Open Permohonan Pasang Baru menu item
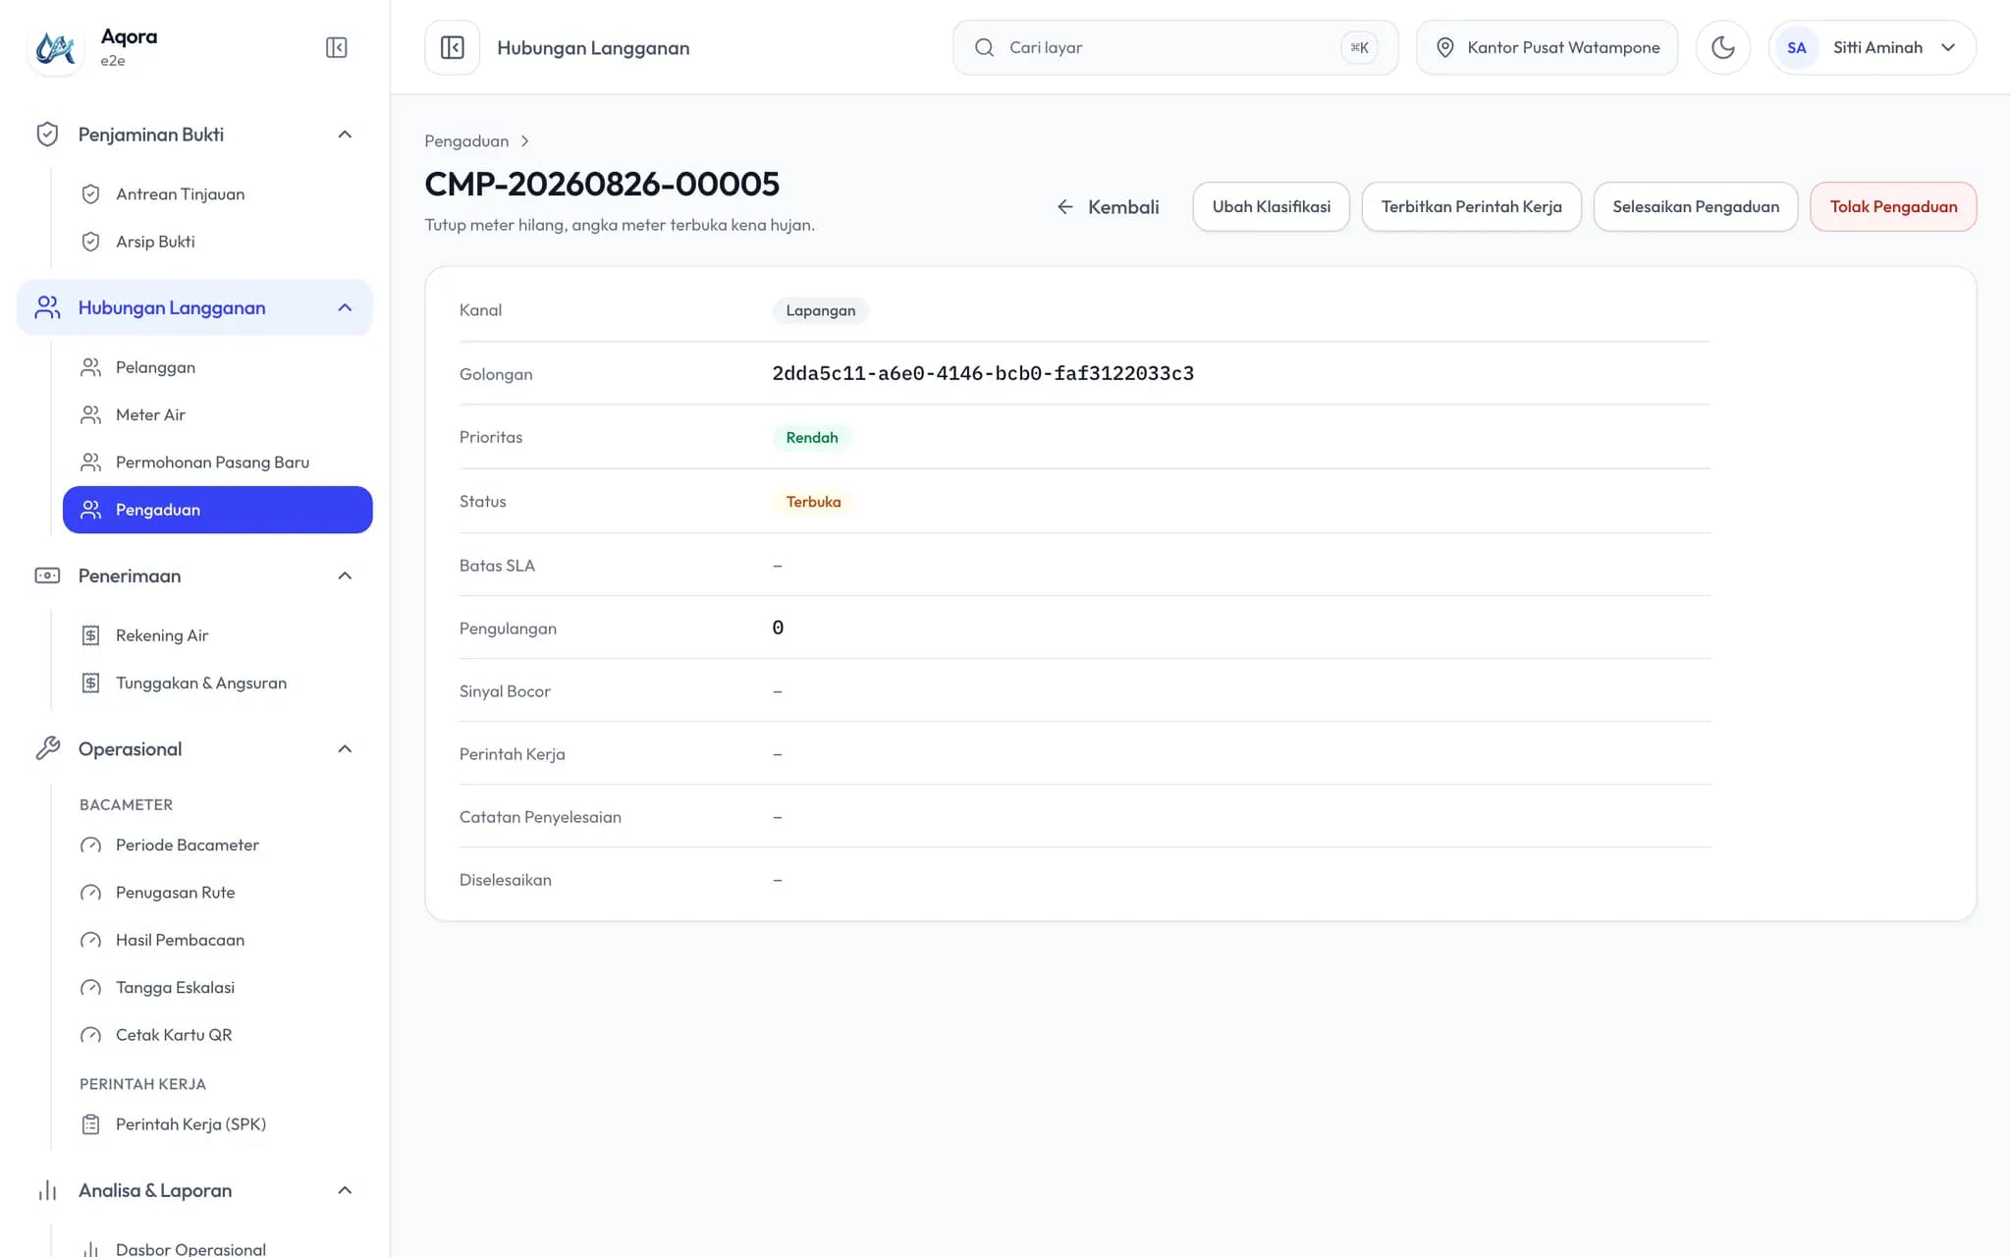This screenshot has width=2011, height=1257. pos(217,462)
